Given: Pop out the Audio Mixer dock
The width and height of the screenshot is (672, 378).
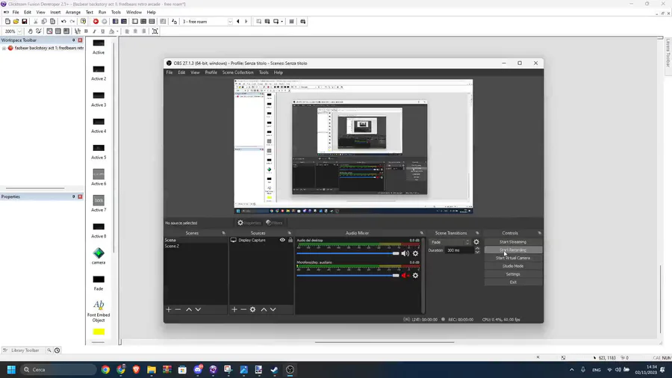Looking at the screenshot, I should pyautogui.click(x=421, y=233).
